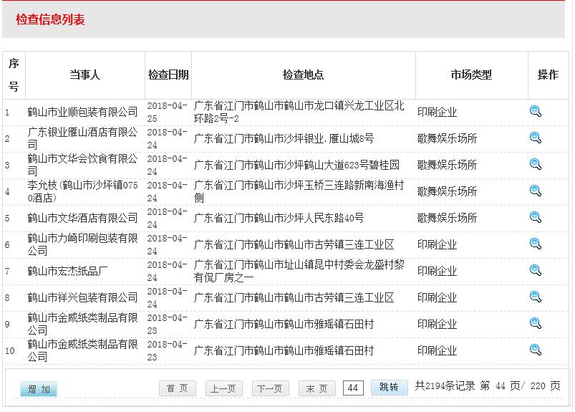Click magnifier icon for 鹤山市宏杰纸品厂

coord(536,270)
